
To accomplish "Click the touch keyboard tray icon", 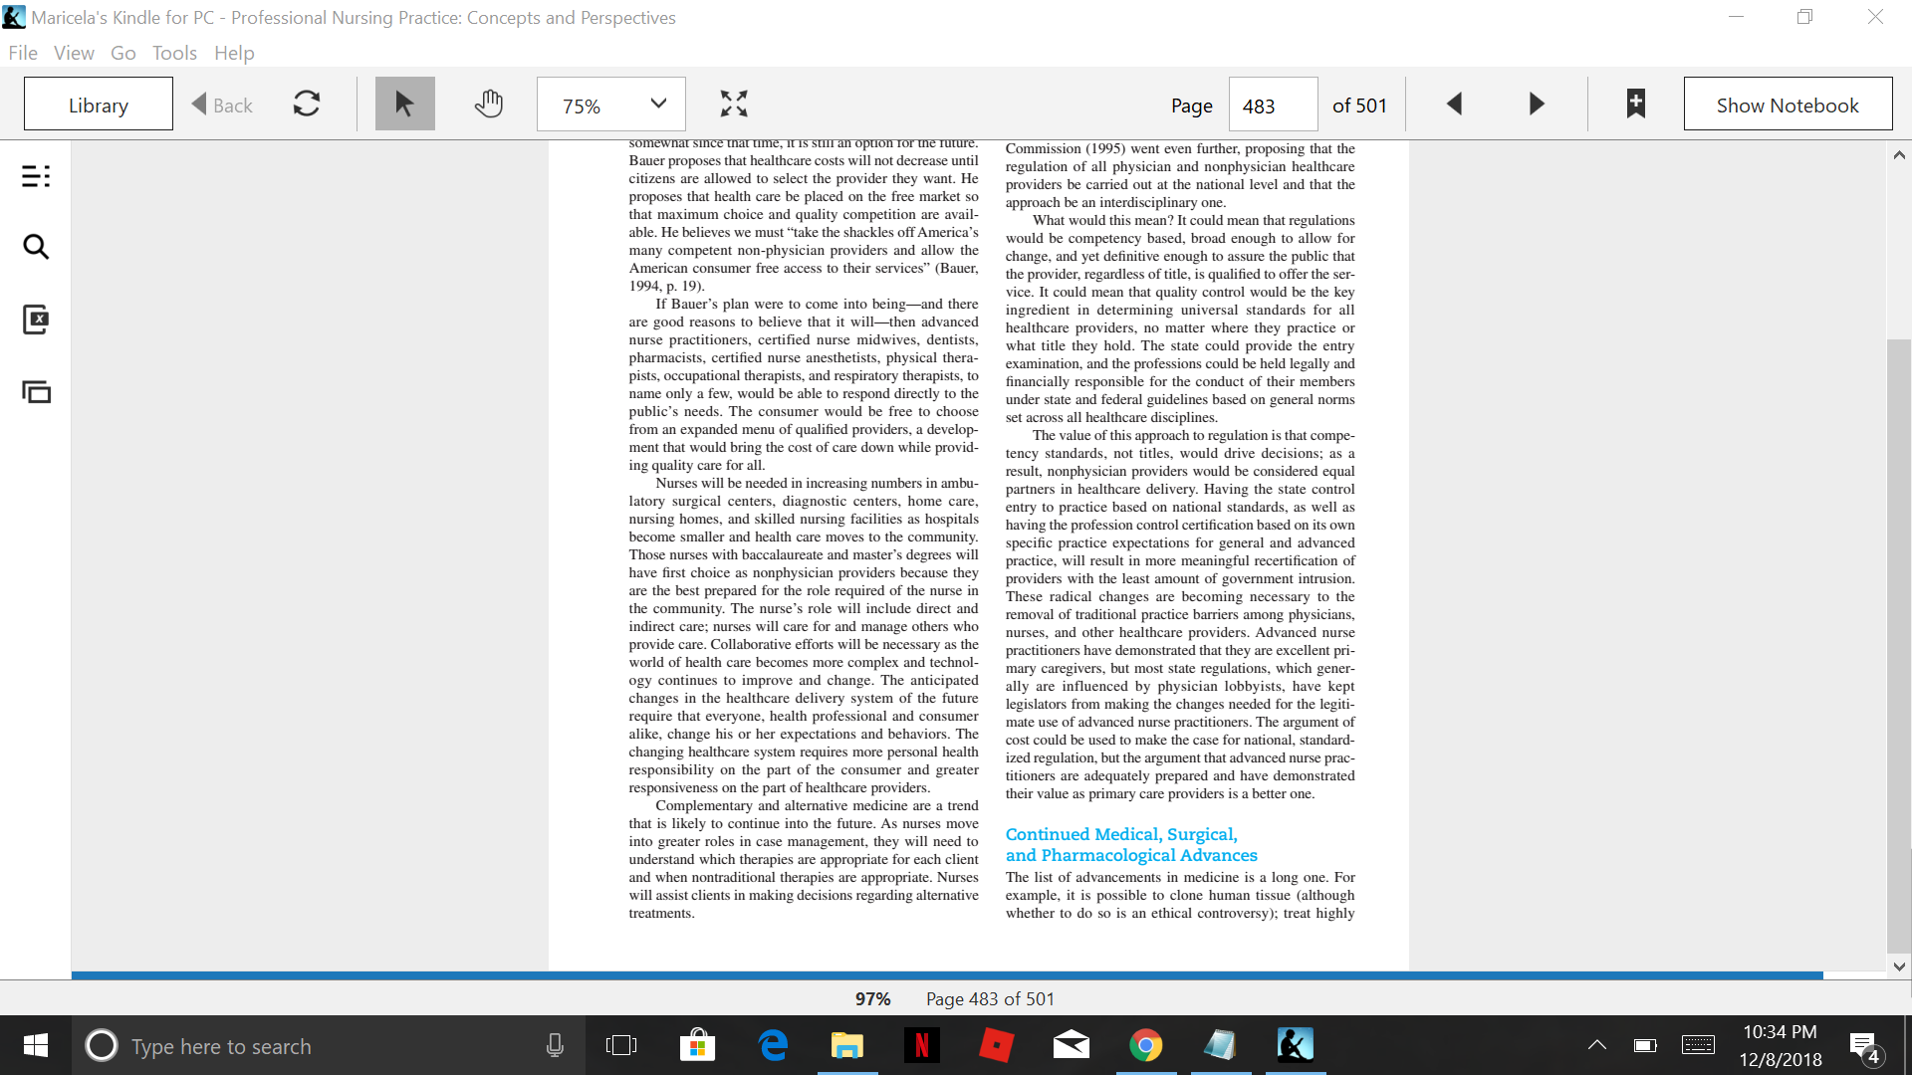I will point(1698,1045).
